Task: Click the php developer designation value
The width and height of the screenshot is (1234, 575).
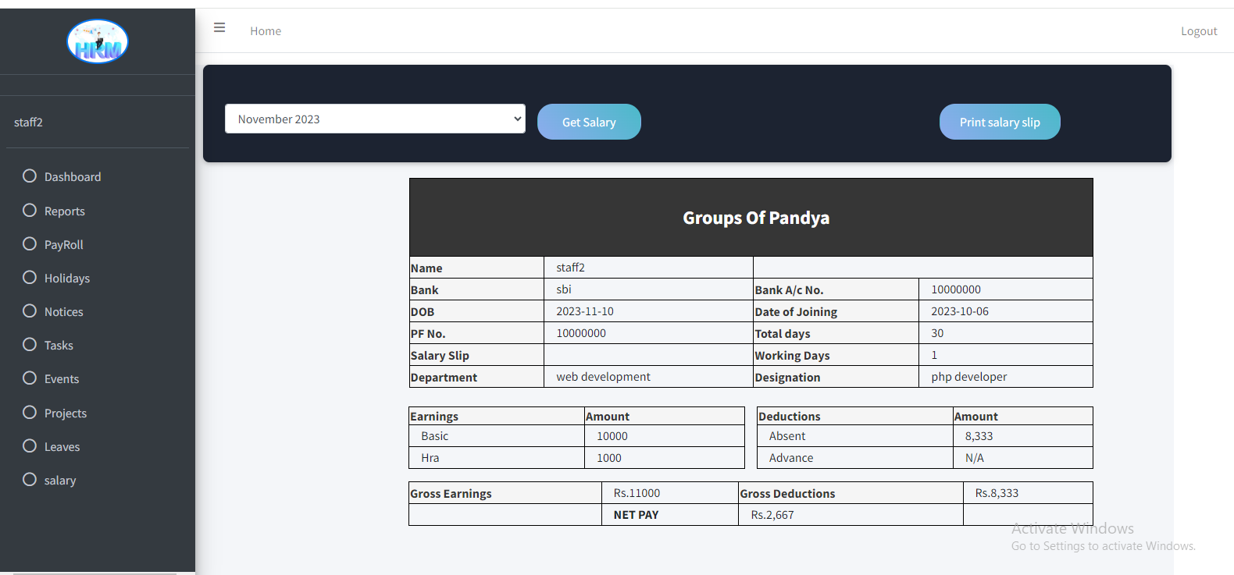Action: [969, 377]
